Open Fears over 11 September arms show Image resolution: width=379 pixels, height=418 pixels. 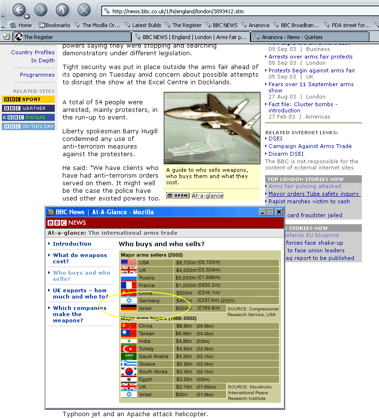pyautogui.click(x=311, y=87)
